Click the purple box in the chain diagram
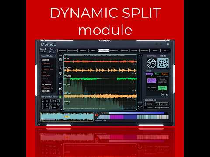Viewport: 210px width, 157px height. click(x=152, y=81)
